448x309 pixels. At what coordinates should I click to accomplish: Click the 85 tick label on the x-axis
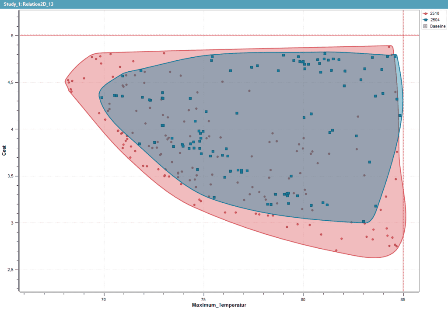[x=403, y=299]
